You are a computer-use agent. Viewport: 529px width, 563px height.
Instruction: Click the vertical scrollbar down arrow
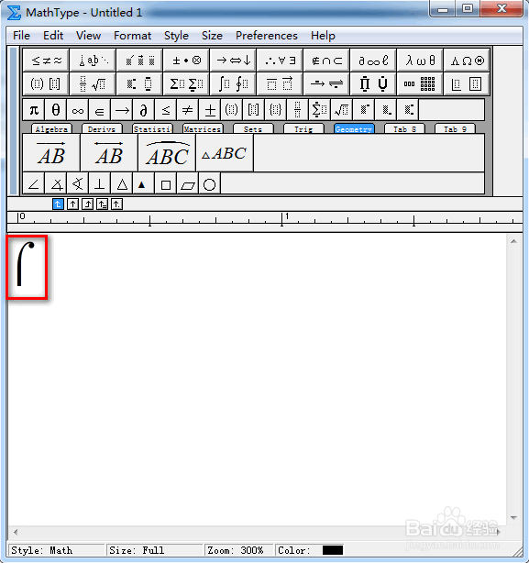click(513, 518)
